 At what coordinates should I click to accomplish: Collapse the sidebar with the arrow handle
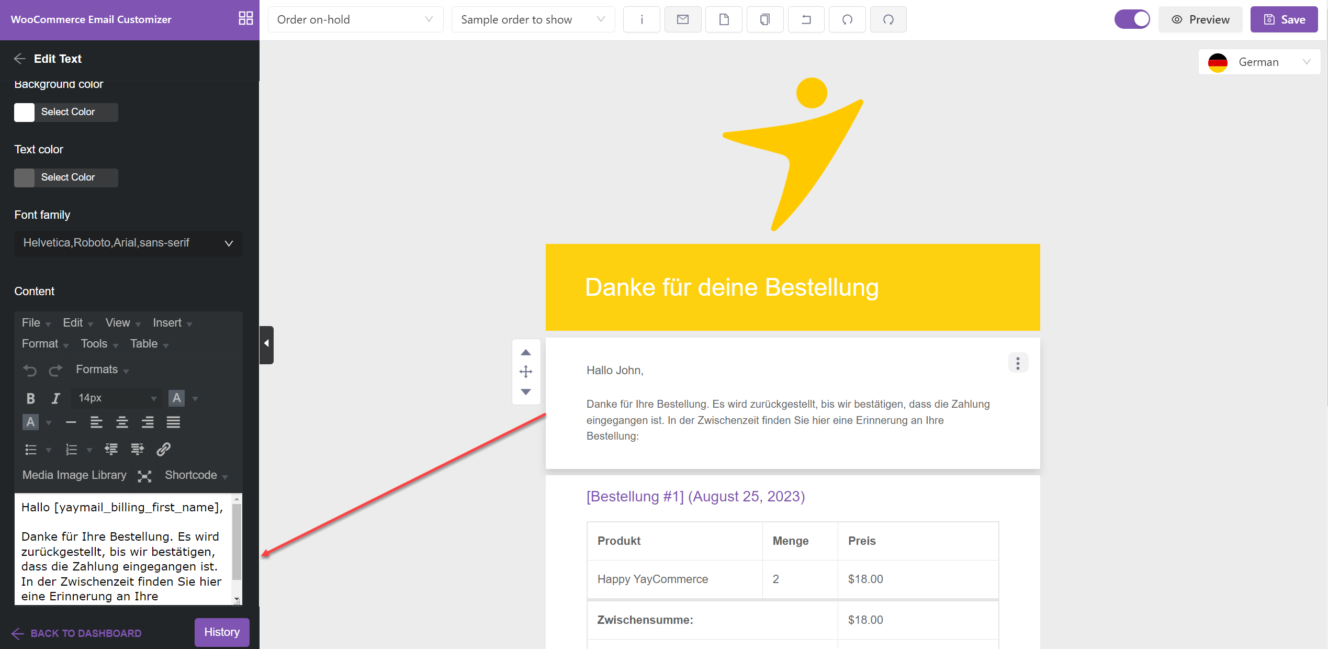tap(266, 344)
